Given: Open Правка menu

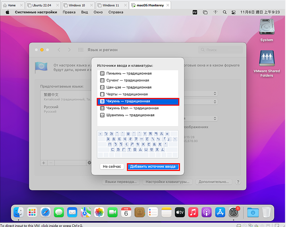Looking at the screenshot, I should [x=69, y=12].
